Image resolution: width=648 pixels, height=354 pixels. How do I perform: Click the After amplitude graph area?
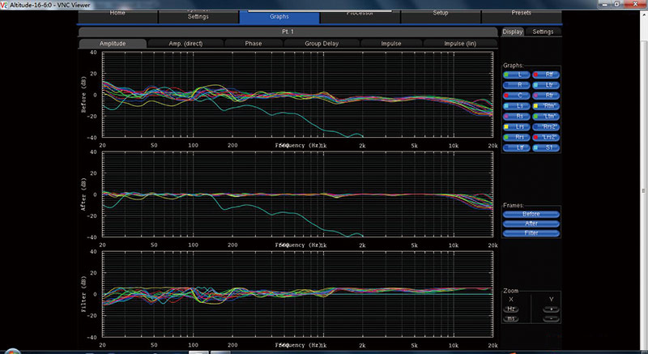coord(297,194)
